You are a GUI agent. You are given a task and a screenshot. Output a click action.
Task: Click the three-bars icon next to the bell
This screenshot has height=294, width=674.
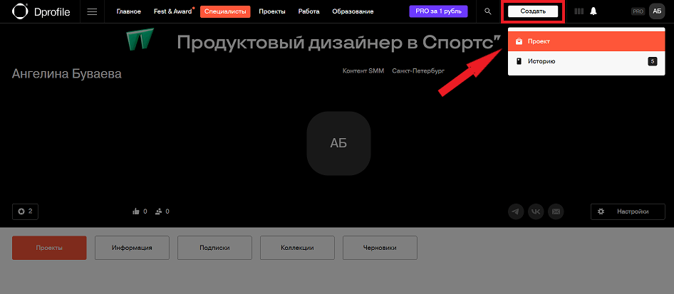579,11
